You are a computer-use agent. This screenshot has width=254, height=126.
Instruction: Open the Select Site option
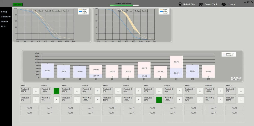click(189, 4)
